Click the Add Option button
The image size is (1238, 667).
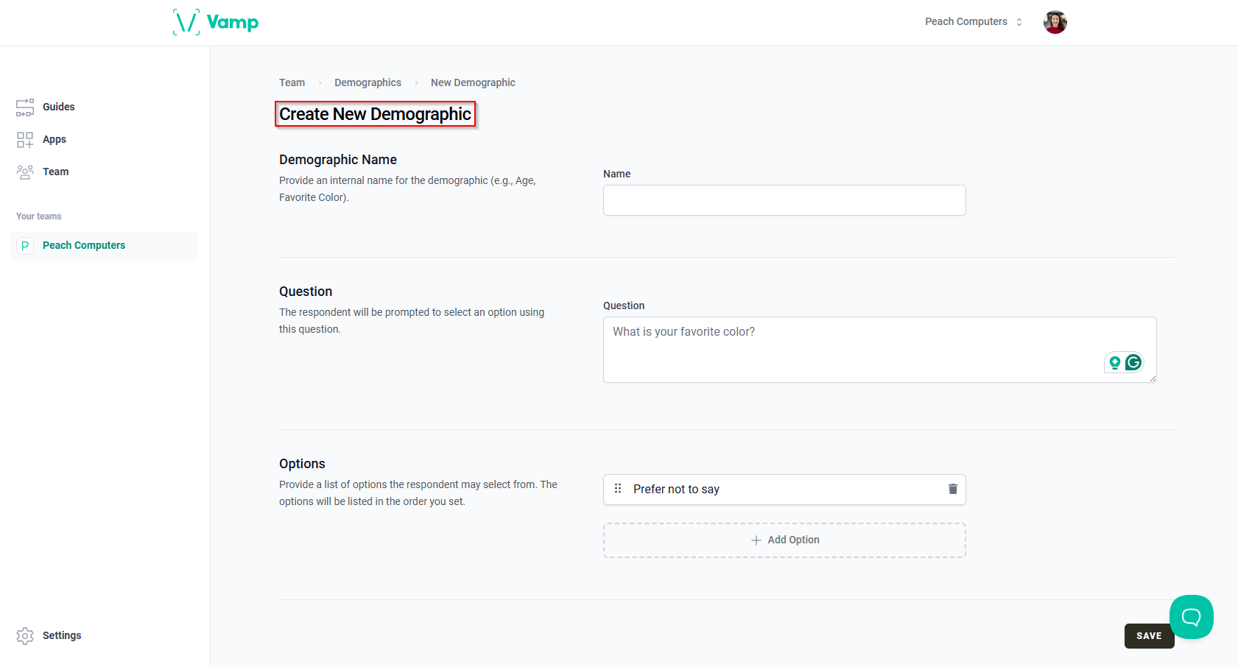tap(784, 540)
